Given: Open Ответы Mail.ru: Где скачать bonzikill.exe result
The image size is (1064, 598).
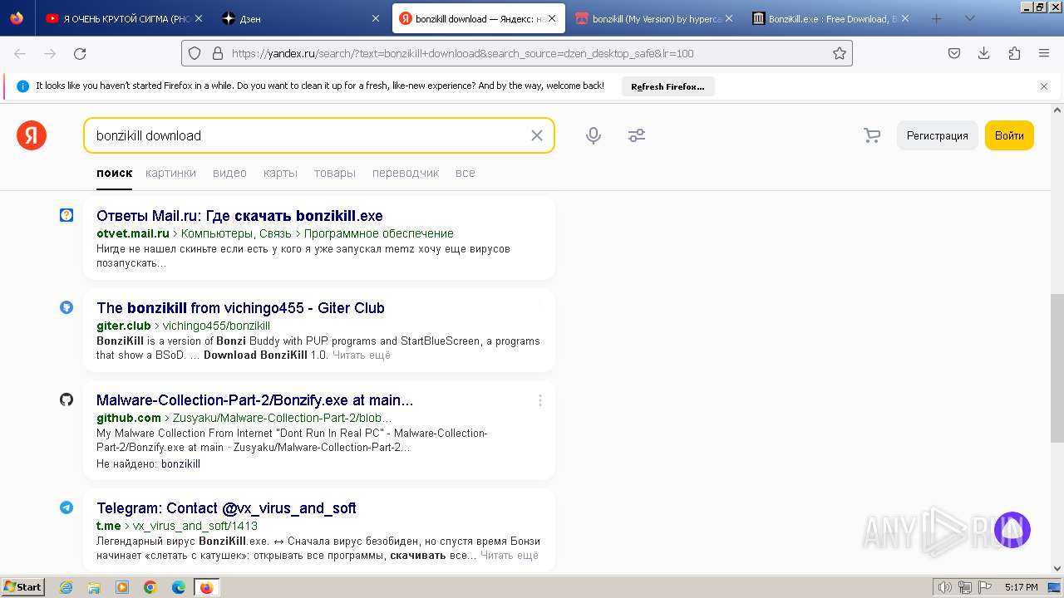Looking at the screenshot, I should point(239,216).
